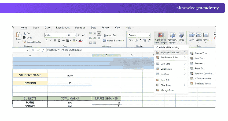The height and width of the screenshot is (121, 228).
Task: Open the Page Layout tab
Action: 63,27
